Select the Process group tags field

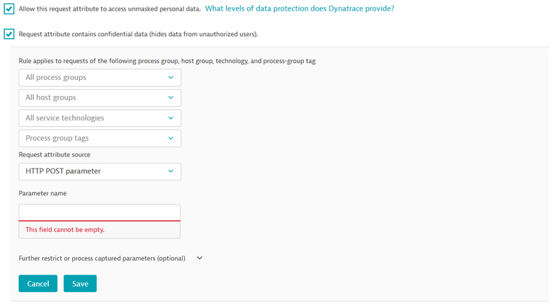[100, 139]
